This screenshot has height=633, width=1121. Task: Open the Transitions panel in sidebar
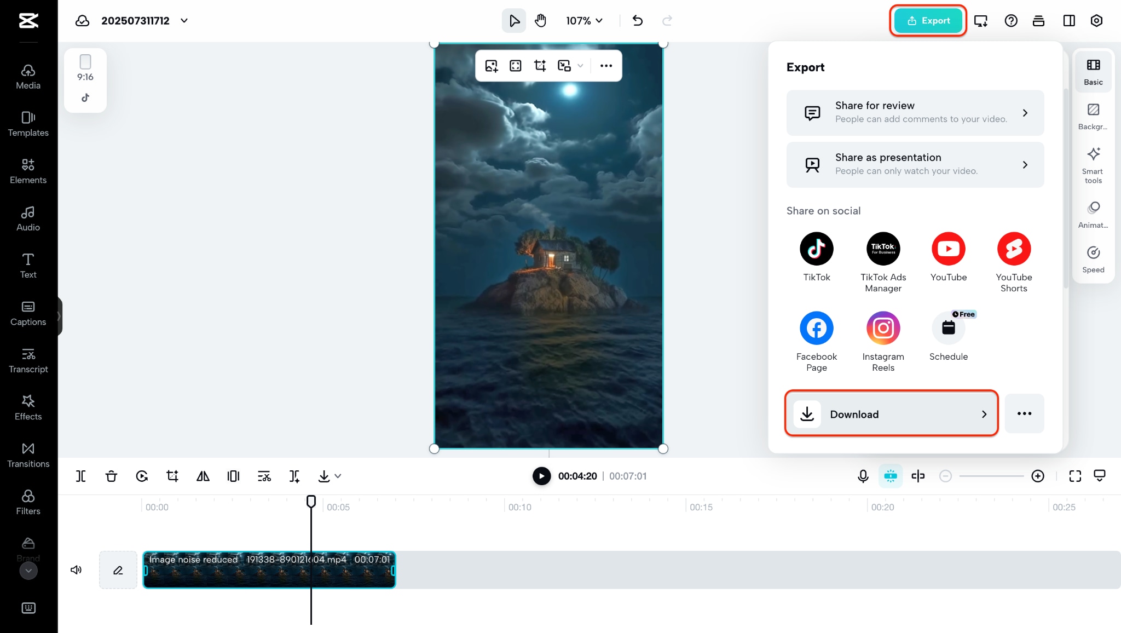click(28, 455)
